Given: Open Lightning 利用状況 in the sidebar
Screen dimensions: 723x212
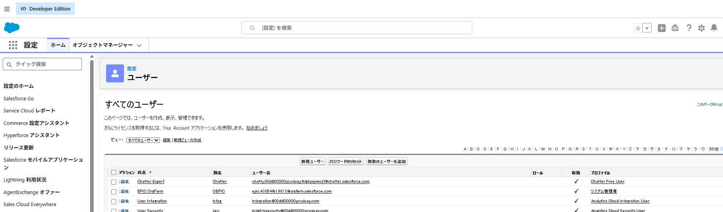Looking at the screenshot, I should point(25,180).
